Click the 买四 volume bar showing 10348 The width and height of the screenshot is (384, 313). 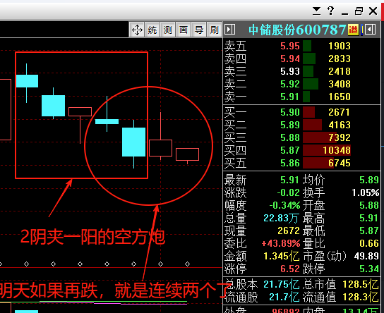click(x=327, y=150)
